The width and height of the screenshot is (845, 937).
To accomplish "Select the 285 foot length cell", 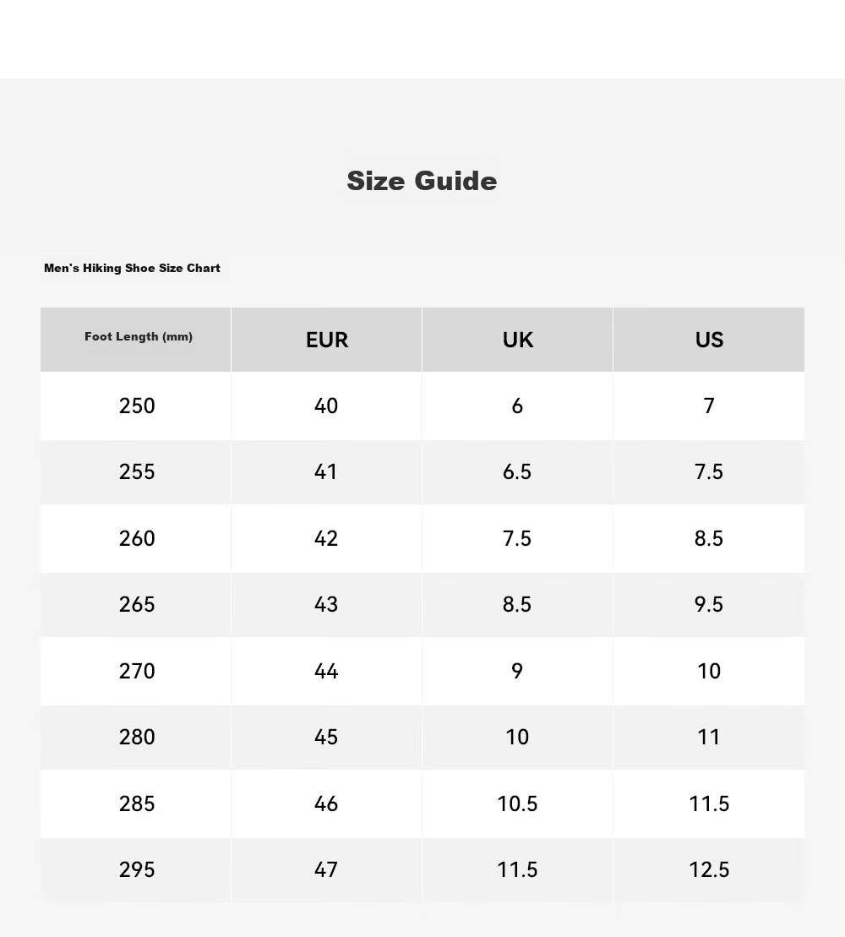I will 136,804.
